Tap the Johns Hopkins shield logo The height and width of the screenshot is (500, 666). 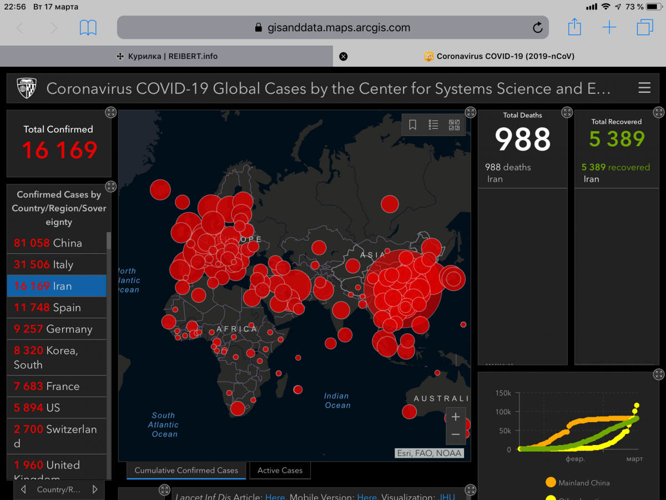point(26,89)
